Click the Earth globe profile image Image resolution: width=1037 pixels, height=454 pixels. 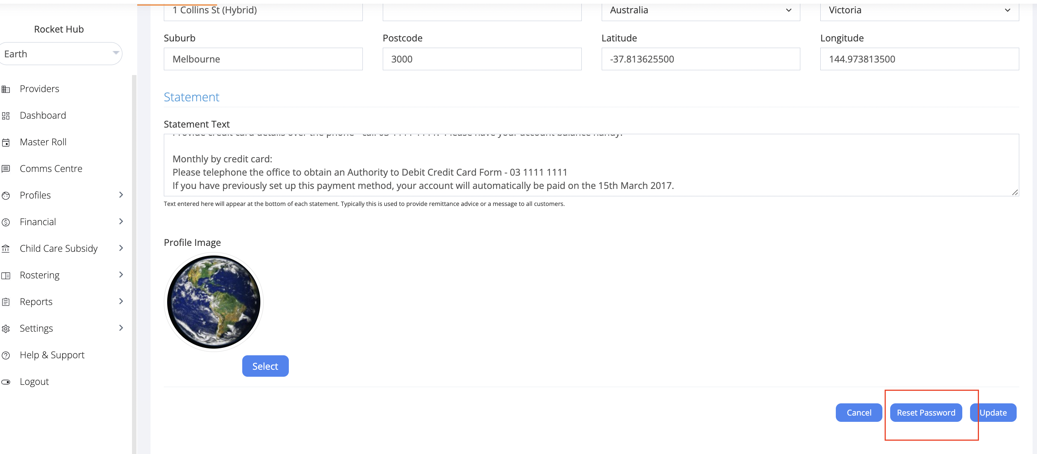point(213,302)
